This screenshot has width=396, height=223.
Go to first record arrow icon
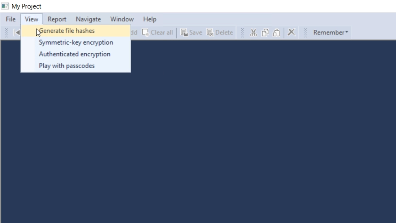(17, 33)
